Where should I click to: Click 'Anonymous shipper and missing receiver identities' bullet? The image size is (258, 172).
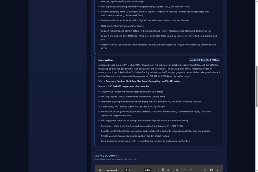(133, 92)
